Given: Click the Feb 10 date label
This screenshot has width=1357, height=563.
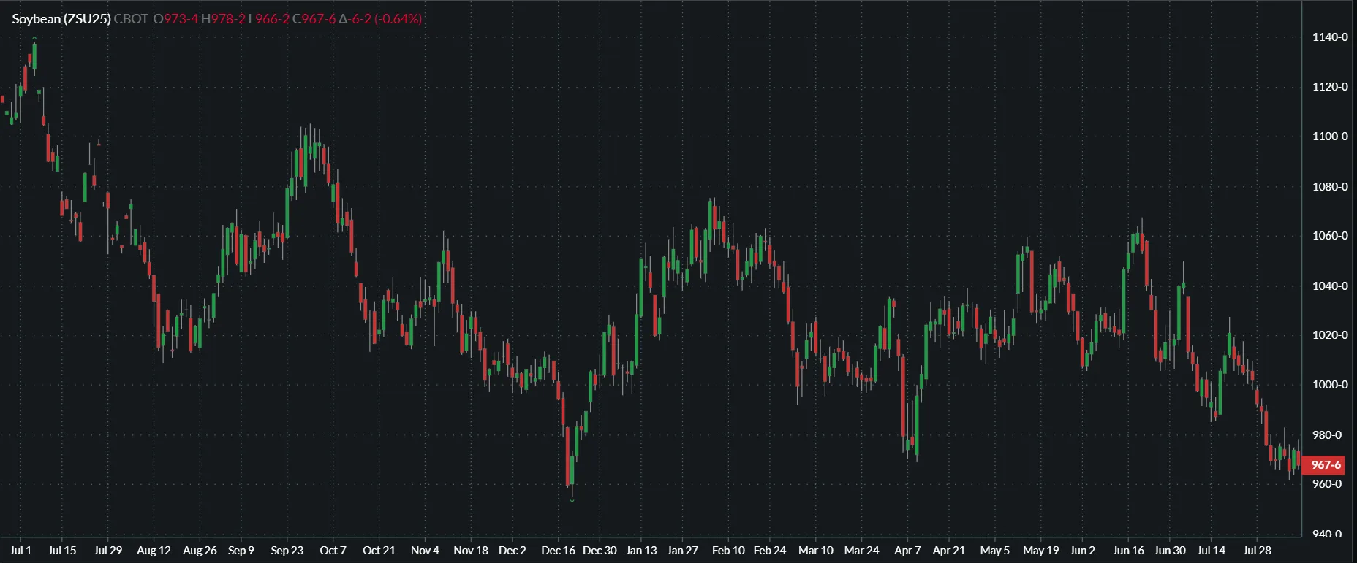Looking at the screenshot, I should (728, 551).
